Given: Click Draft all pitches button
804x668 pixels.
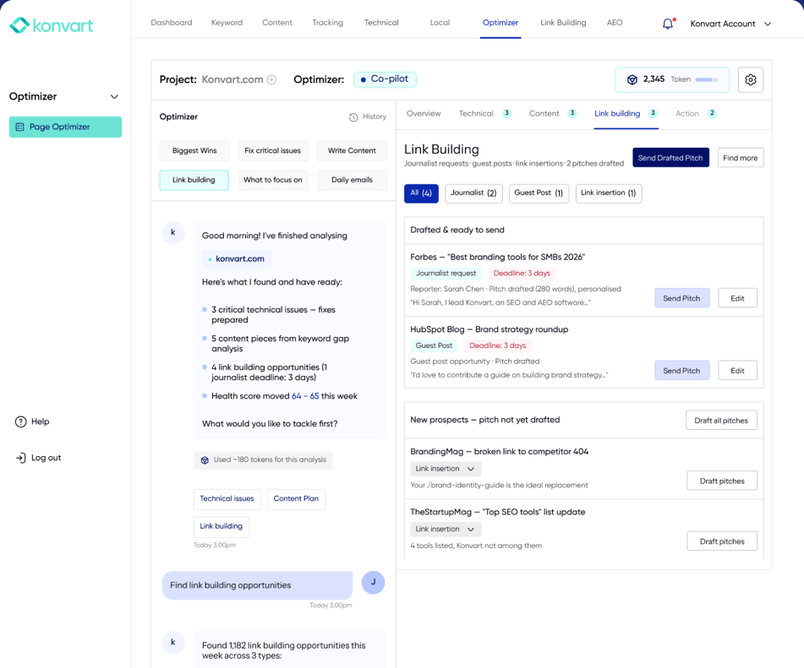Looking at the screenshot, I should [721, 421].
